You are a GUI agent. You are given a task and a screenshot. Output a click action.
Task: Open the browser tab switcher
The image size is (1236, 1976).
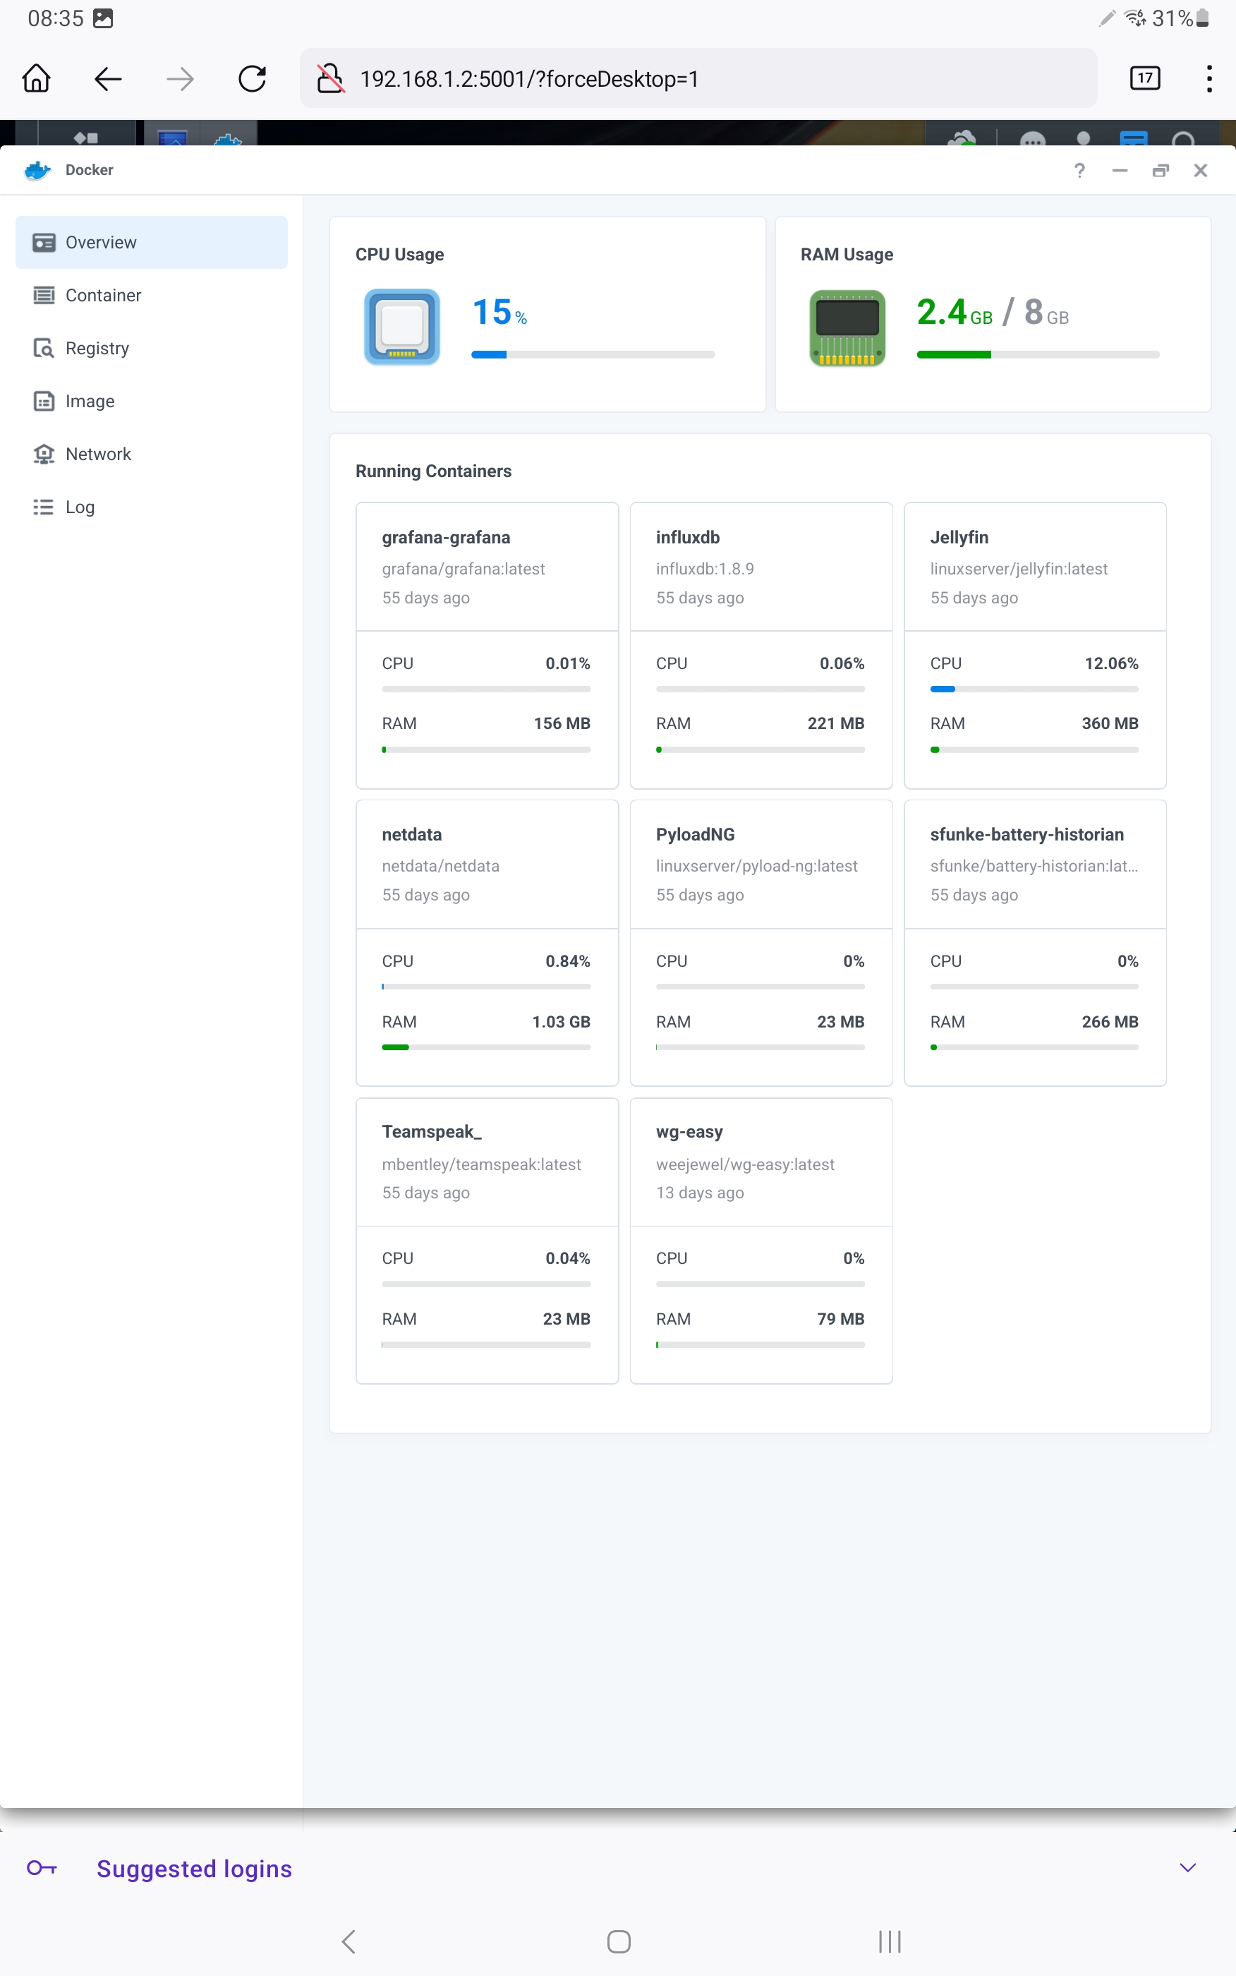(x=1144, y=78)
